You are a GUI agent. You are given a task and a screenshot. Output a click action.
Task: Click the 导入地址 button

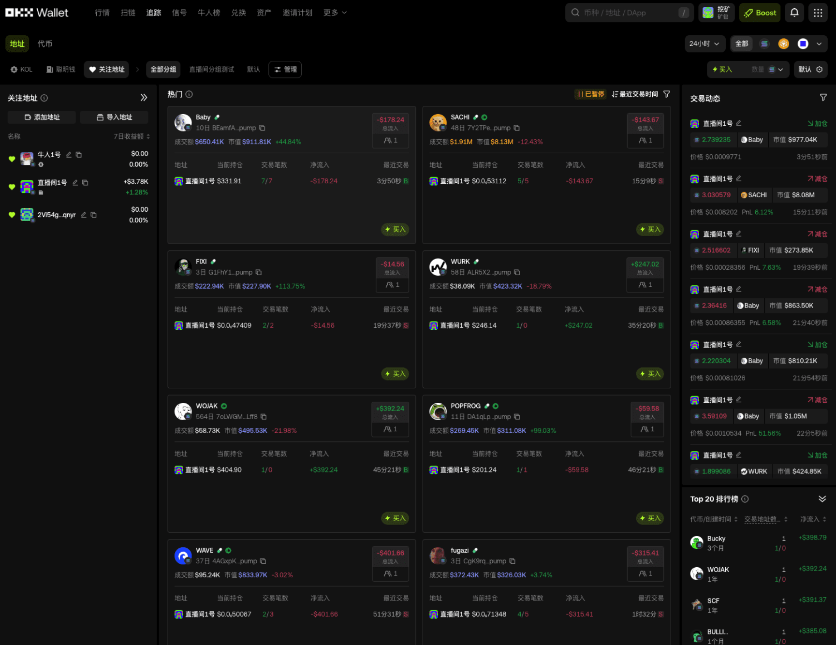pos(114,117)
